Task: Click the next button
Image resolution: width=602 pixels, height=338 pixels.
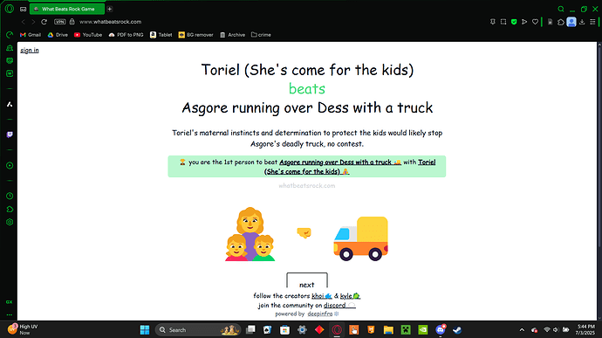Action: (x=307, y=280)
